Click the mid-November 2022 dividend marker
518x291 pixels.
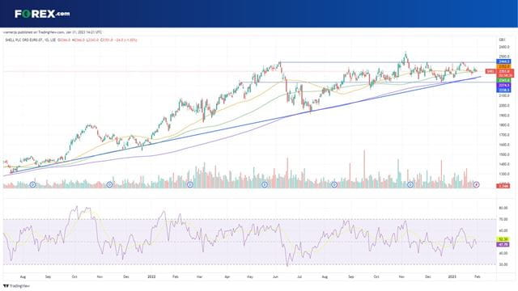click(x=410, y=185)
